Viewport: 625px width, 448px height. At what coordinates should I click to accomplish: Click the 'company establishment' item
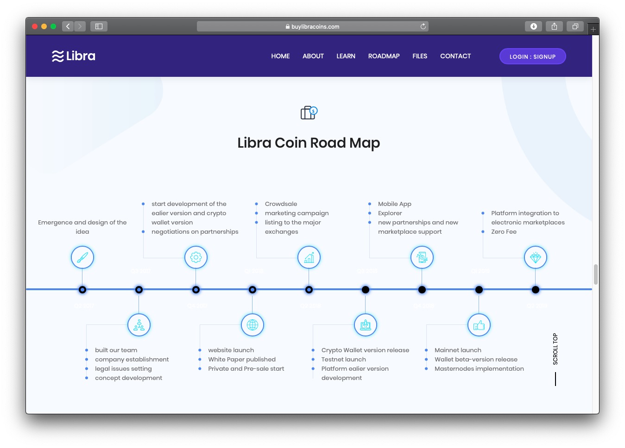pos(132,360)
